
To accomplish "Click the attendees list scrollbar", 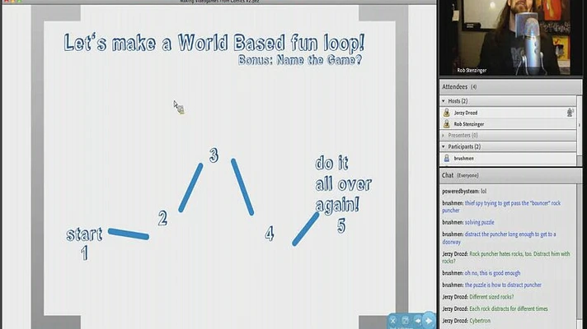I will [580, 130].
